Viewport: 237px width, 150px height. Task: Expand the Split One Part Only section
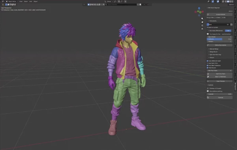(x=215, y=55)
